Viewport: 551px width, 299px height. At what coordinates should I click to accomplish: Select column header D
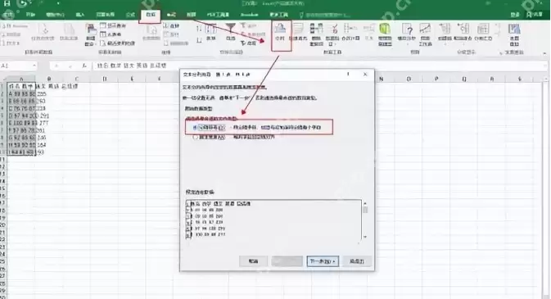click(104, 79)
